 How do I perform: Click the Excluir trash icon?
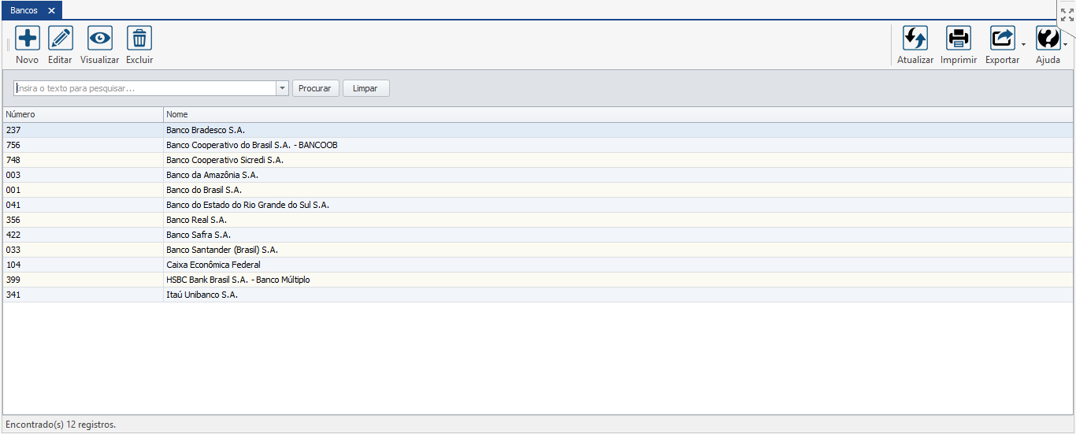[139, 39]
